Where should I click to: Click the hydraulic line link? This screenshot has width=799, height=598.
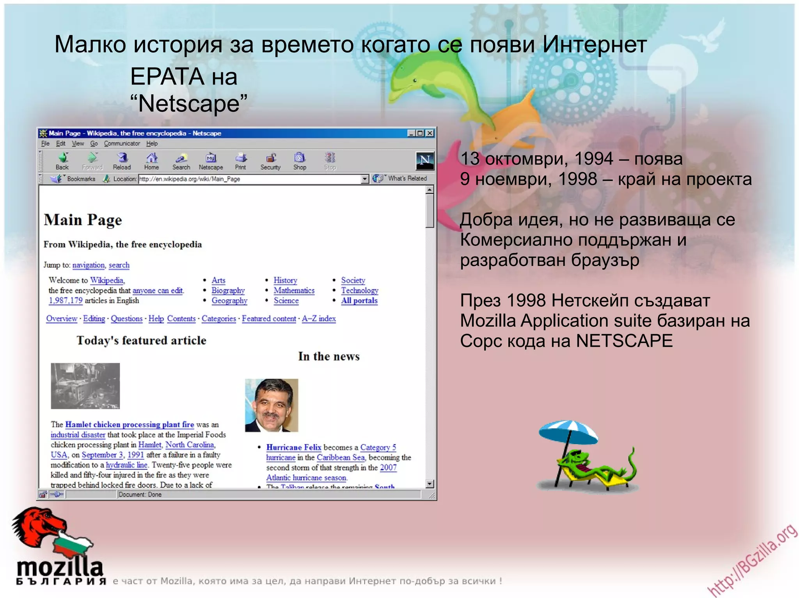click(x=126, y=465)
